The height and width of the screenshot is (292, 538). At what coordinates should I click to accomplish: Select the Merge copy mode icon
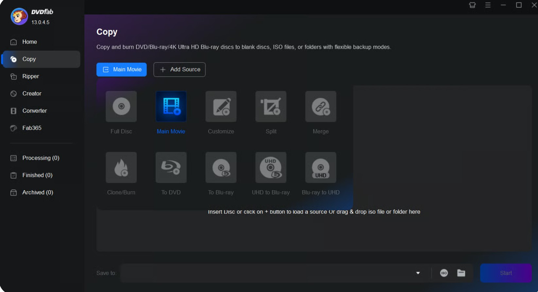(x=321, y=106)
